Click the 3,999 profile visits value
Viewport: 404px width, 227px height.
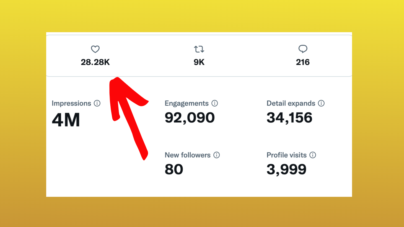pos(286,169)
